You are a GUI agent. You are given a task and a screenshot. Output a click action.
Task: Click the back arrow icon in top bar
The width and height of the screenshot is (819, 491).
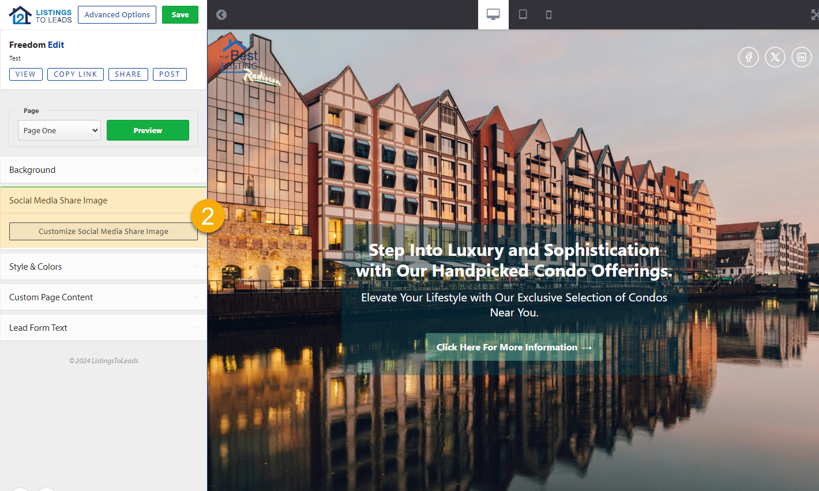pyautogui.click(x=221, y=14)
